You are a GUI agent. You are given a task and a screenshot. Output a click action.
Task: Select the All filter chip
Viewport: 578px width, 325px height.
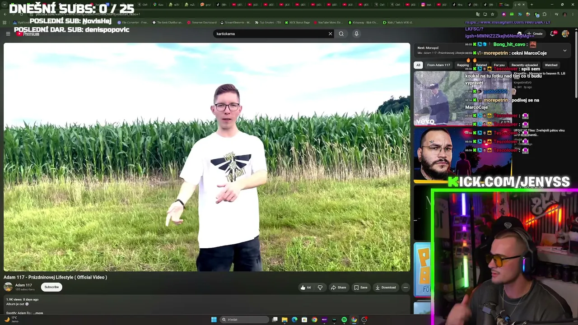tap(418, 65)
